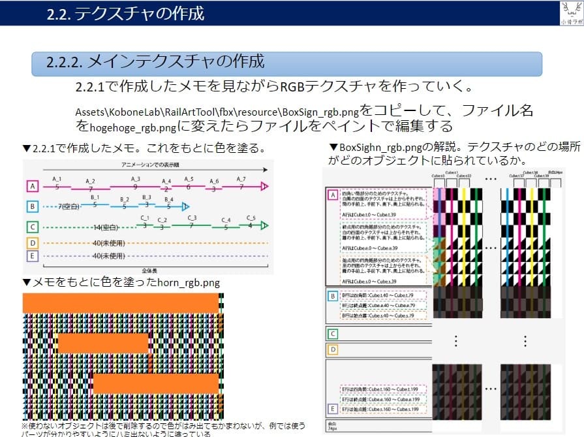Click the ellipsis between the texture column groups

point(491,246)
